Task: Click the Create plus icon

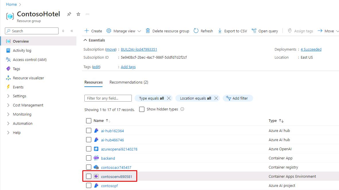Action: click(x=86, y=31)
